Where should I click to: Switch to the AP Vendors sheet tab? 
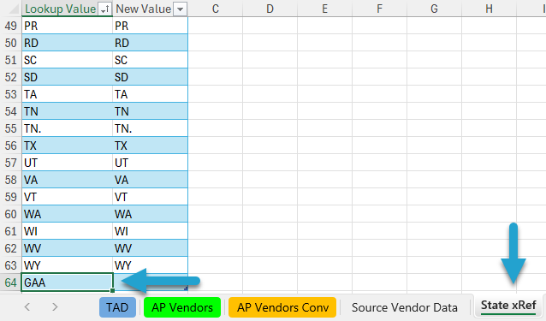pyautogui.click(x=182, y=307)
